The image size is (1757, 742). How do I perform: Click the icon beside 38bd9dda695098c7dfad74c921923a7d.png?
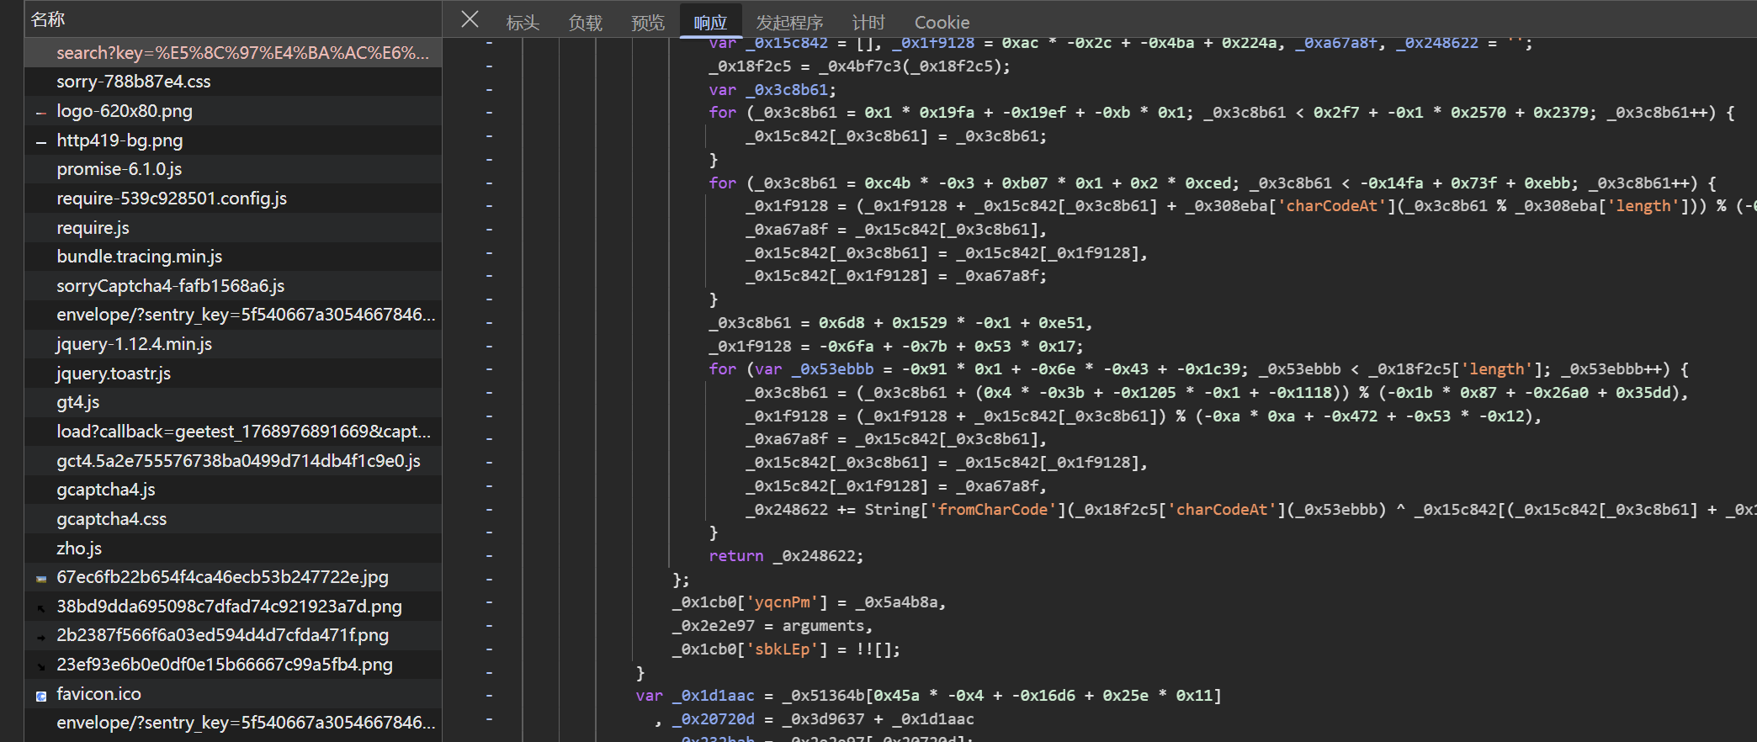41,607
